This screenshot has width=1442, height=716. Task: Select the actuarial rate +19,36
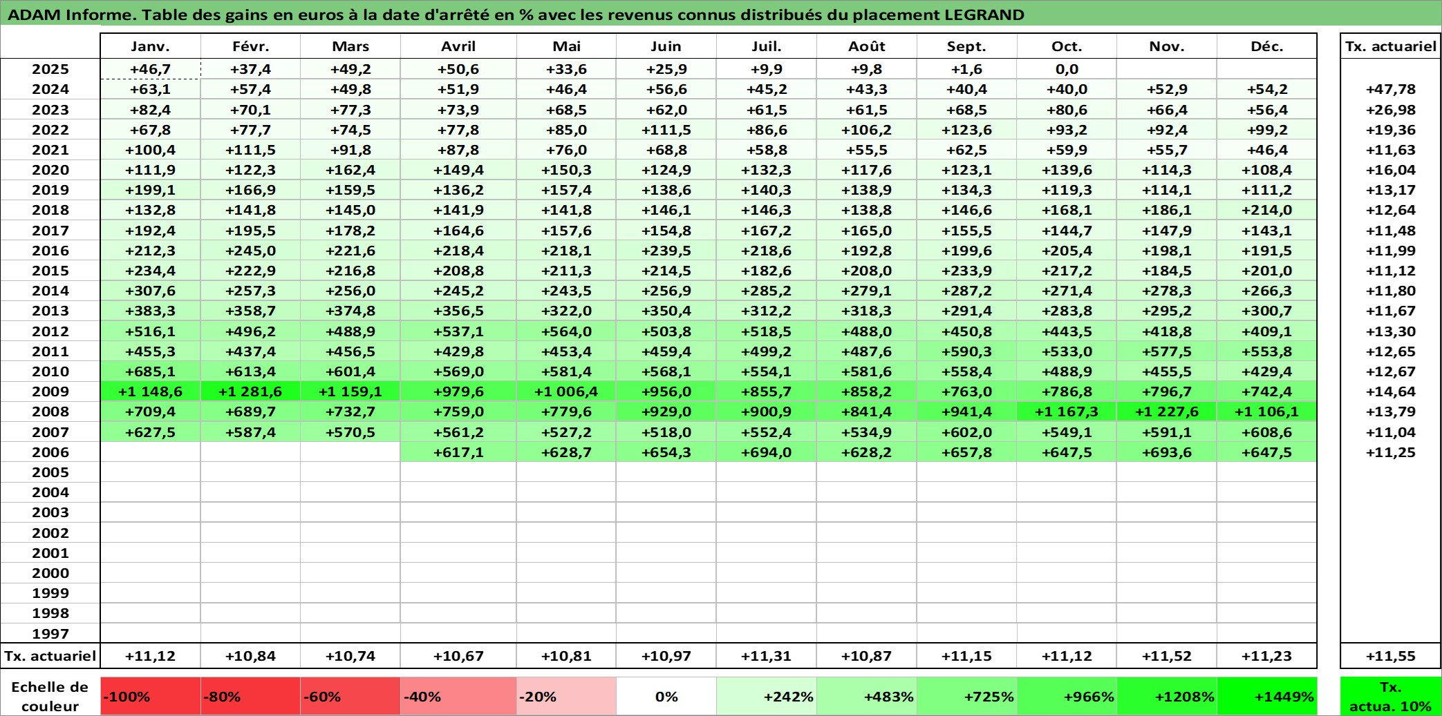click(x=1391, y=130)
